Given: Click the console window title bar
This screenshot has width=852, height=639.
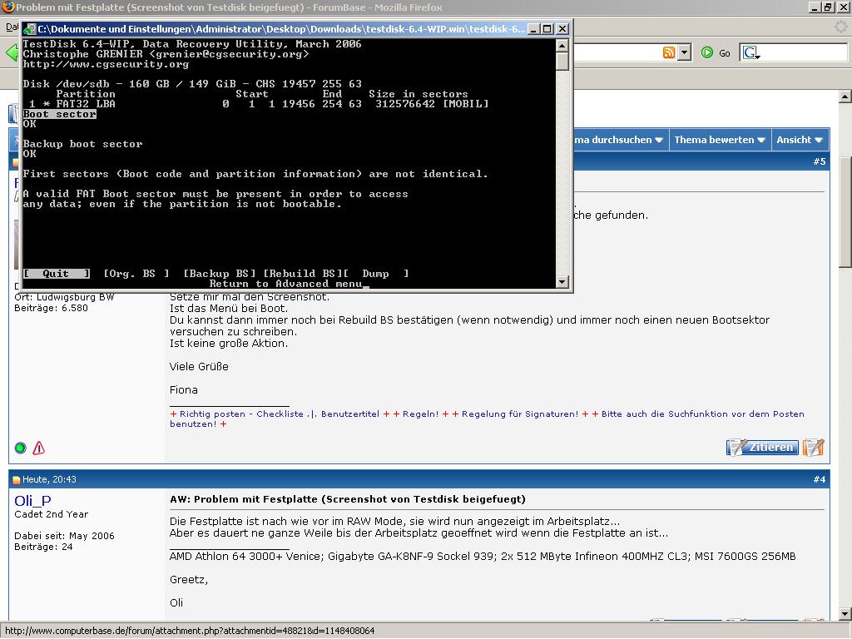Looking at the screenshot, I should 281,29.
